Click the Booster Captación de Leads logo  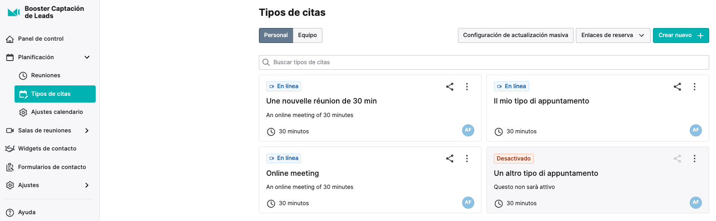pyautogui.click(x=14, y=12)
